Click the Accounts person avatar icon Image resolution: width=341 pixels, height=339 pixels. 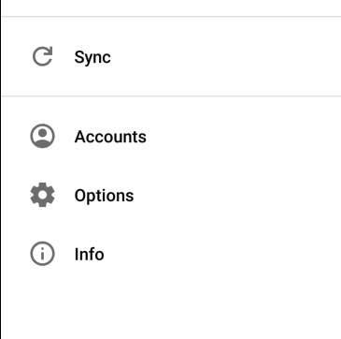coord(42,136)
